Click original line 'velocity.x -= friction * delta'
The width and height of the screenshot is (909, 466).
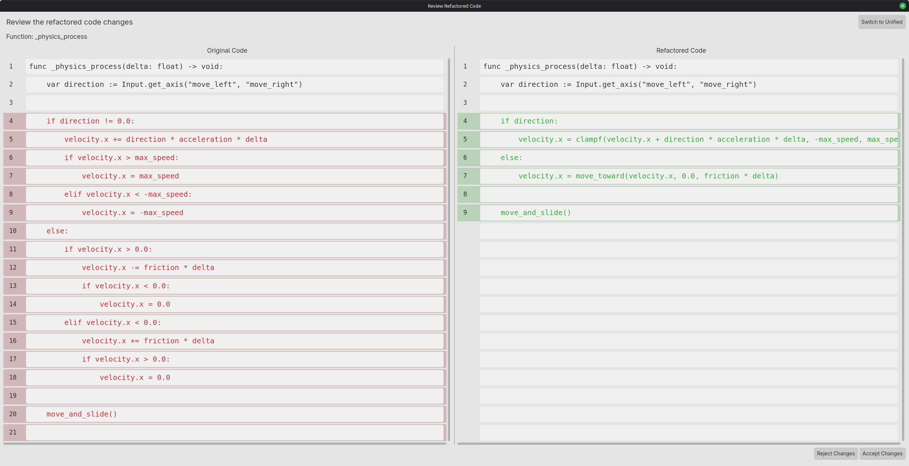click(x=235, y=268)
